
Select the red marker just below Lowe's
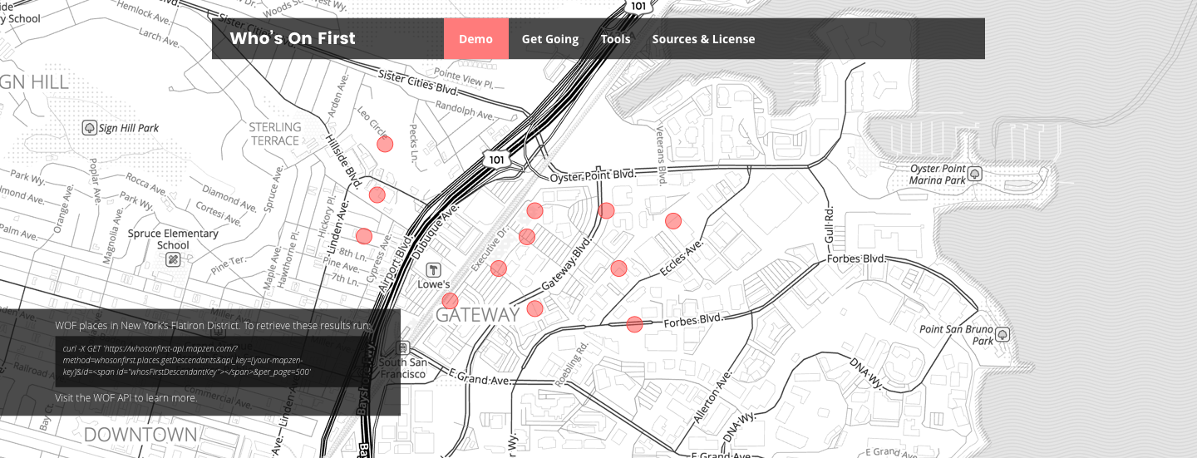[x=450, y=301]
